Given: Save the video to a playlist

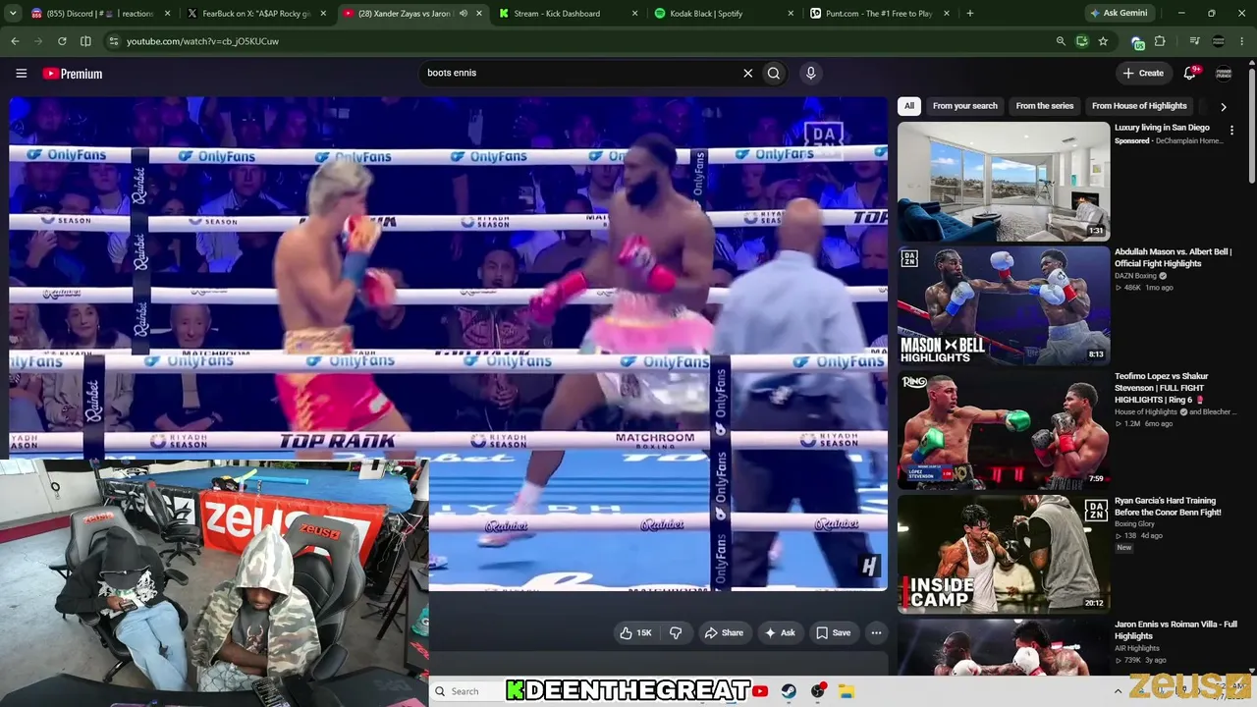Looking at the screenshot, I should [x=834, y=633].
